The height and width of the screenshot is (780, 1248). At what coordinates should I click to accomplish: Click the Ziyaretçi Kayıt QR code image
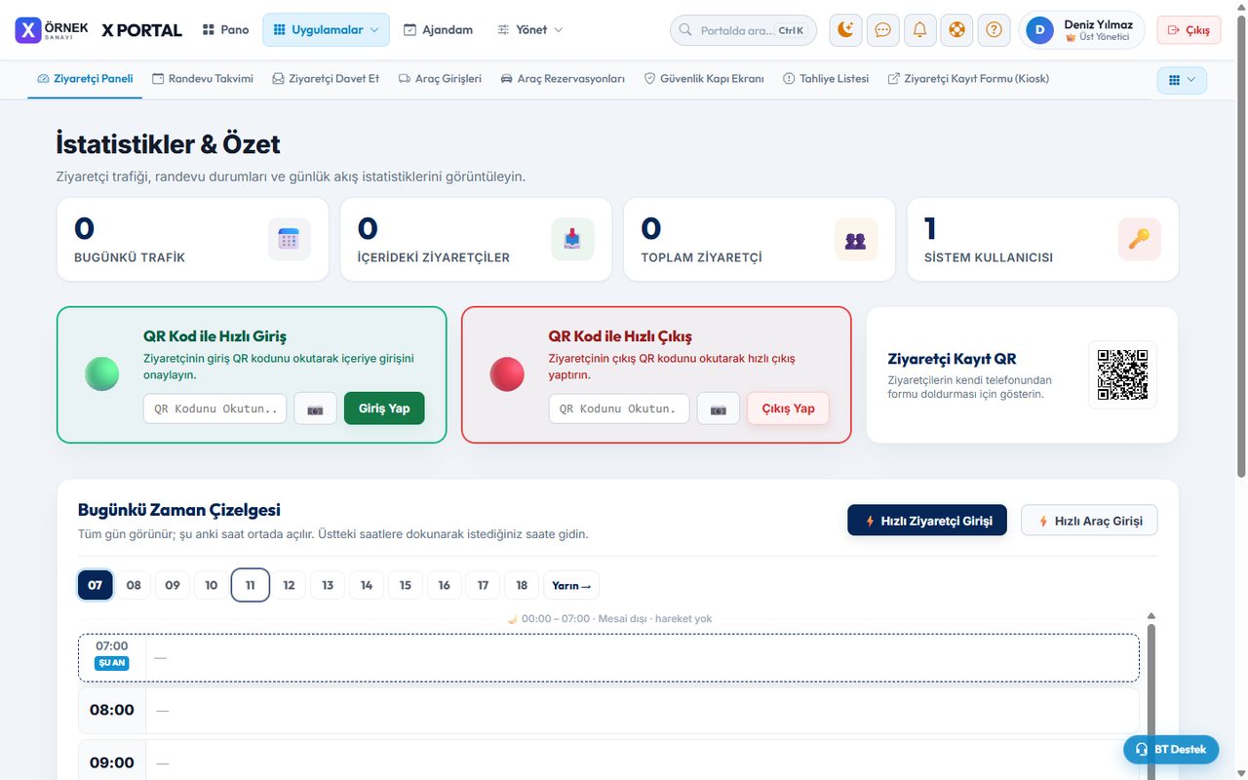click(1122, 374)
